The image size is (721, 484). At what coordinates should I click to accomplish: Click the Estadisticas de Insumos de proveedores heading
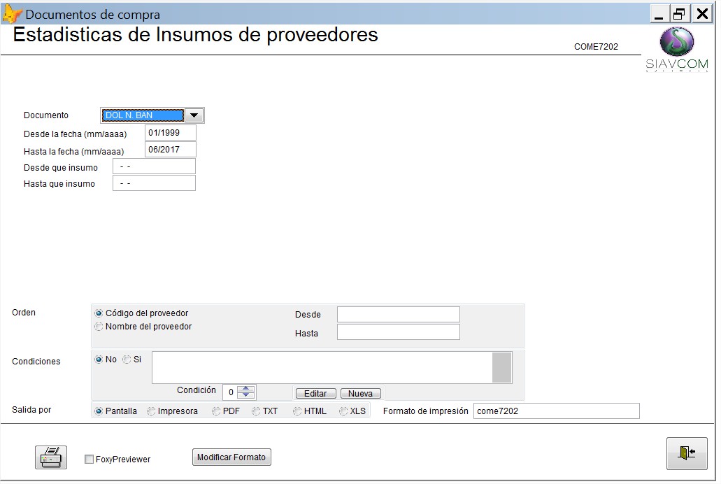coord(195,35)
